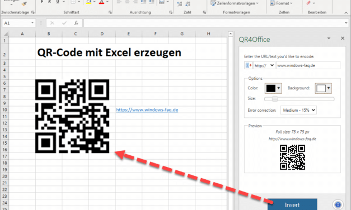Open Error correction Medium - 15% dropdown

(298, 110)
